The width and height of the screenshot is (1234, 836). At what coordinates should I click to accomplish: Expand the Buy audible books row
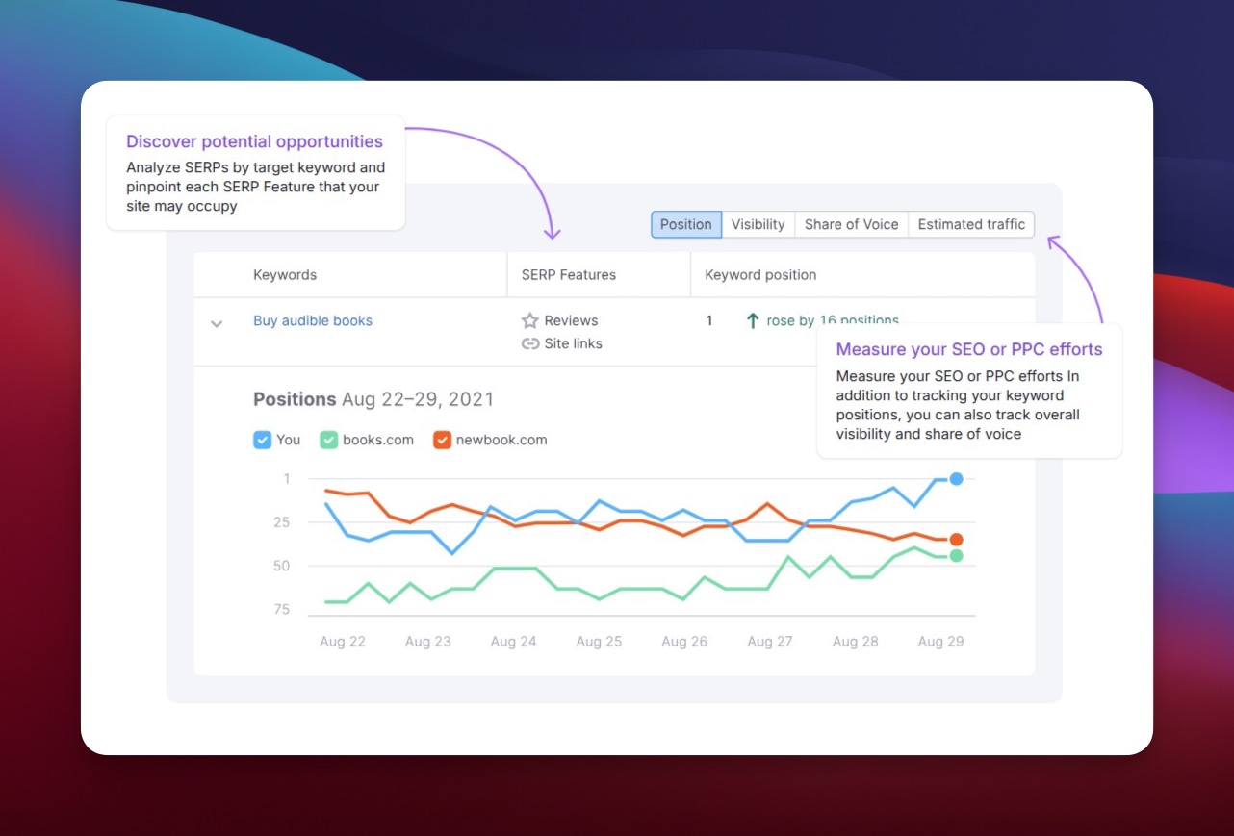(x=217, y=324)
